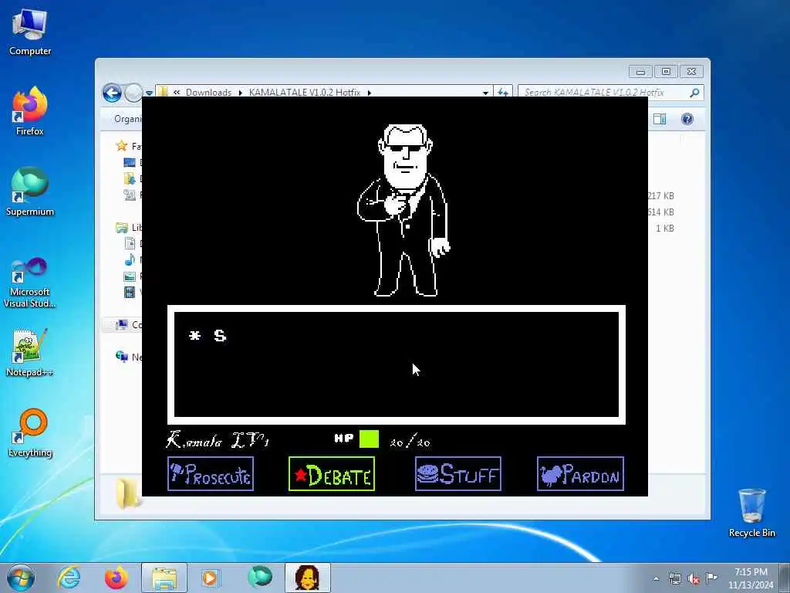This screenshot has height=593, width=790.
Task: Click the battle dialogue text box
Action: [397, 364]
